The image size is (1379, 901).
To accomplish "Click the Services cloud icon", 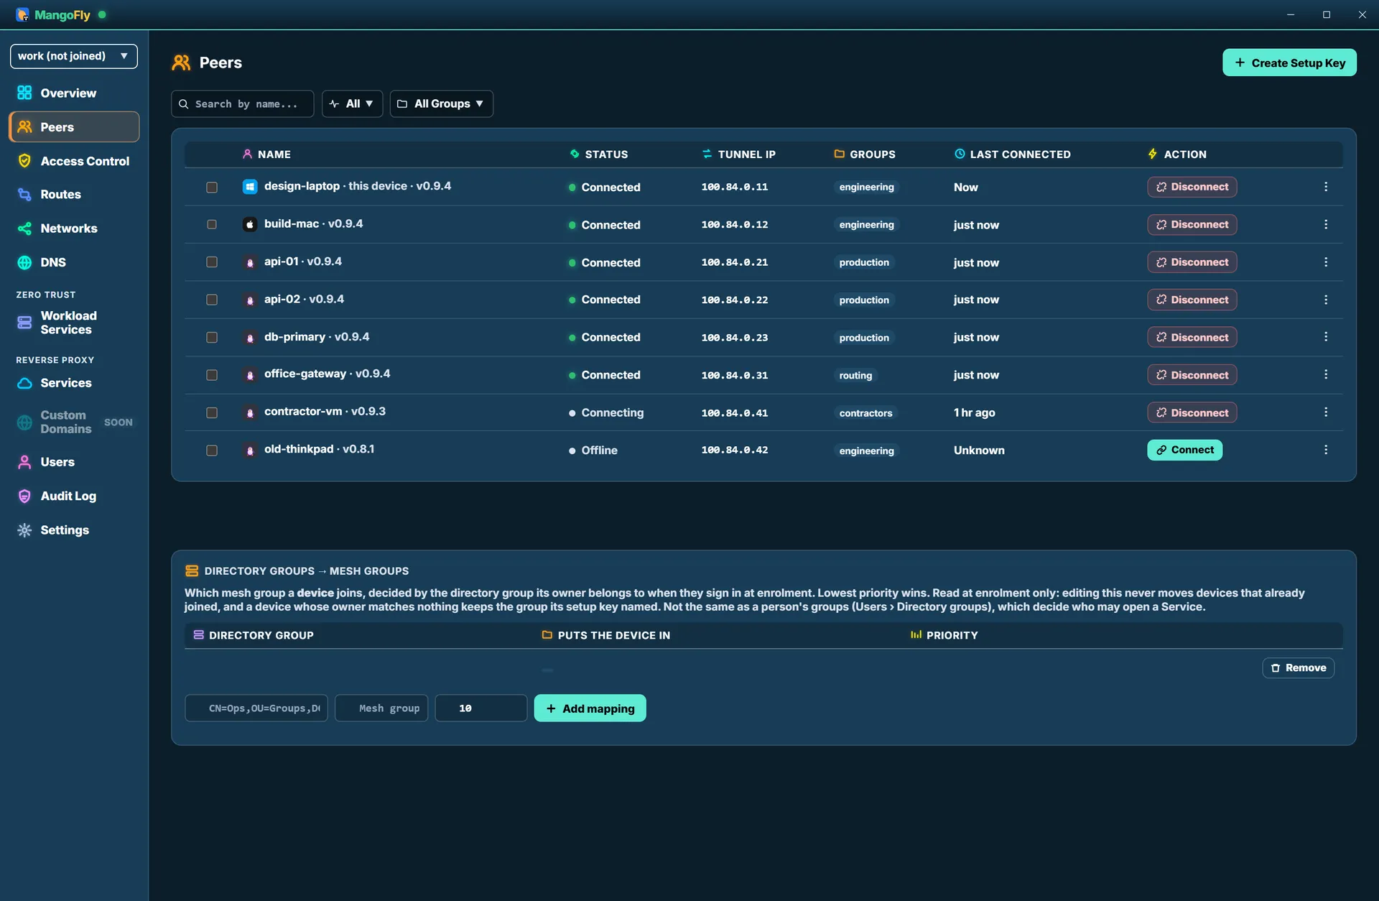I will click(x=24, y=383).
